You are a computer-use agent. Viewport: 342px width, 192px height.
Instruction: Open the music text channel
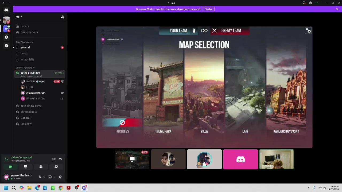tap(40, 53)
